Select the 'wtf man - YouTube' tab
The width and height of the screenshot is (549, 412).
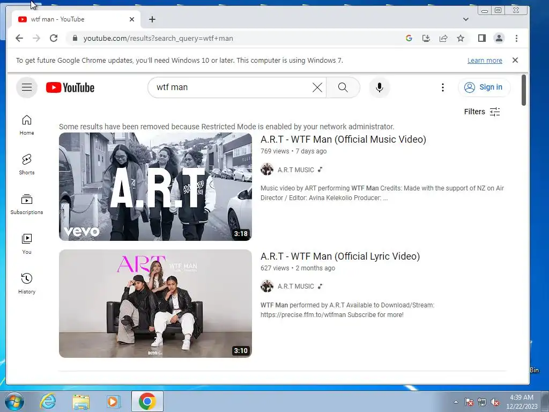click(76, 19)
